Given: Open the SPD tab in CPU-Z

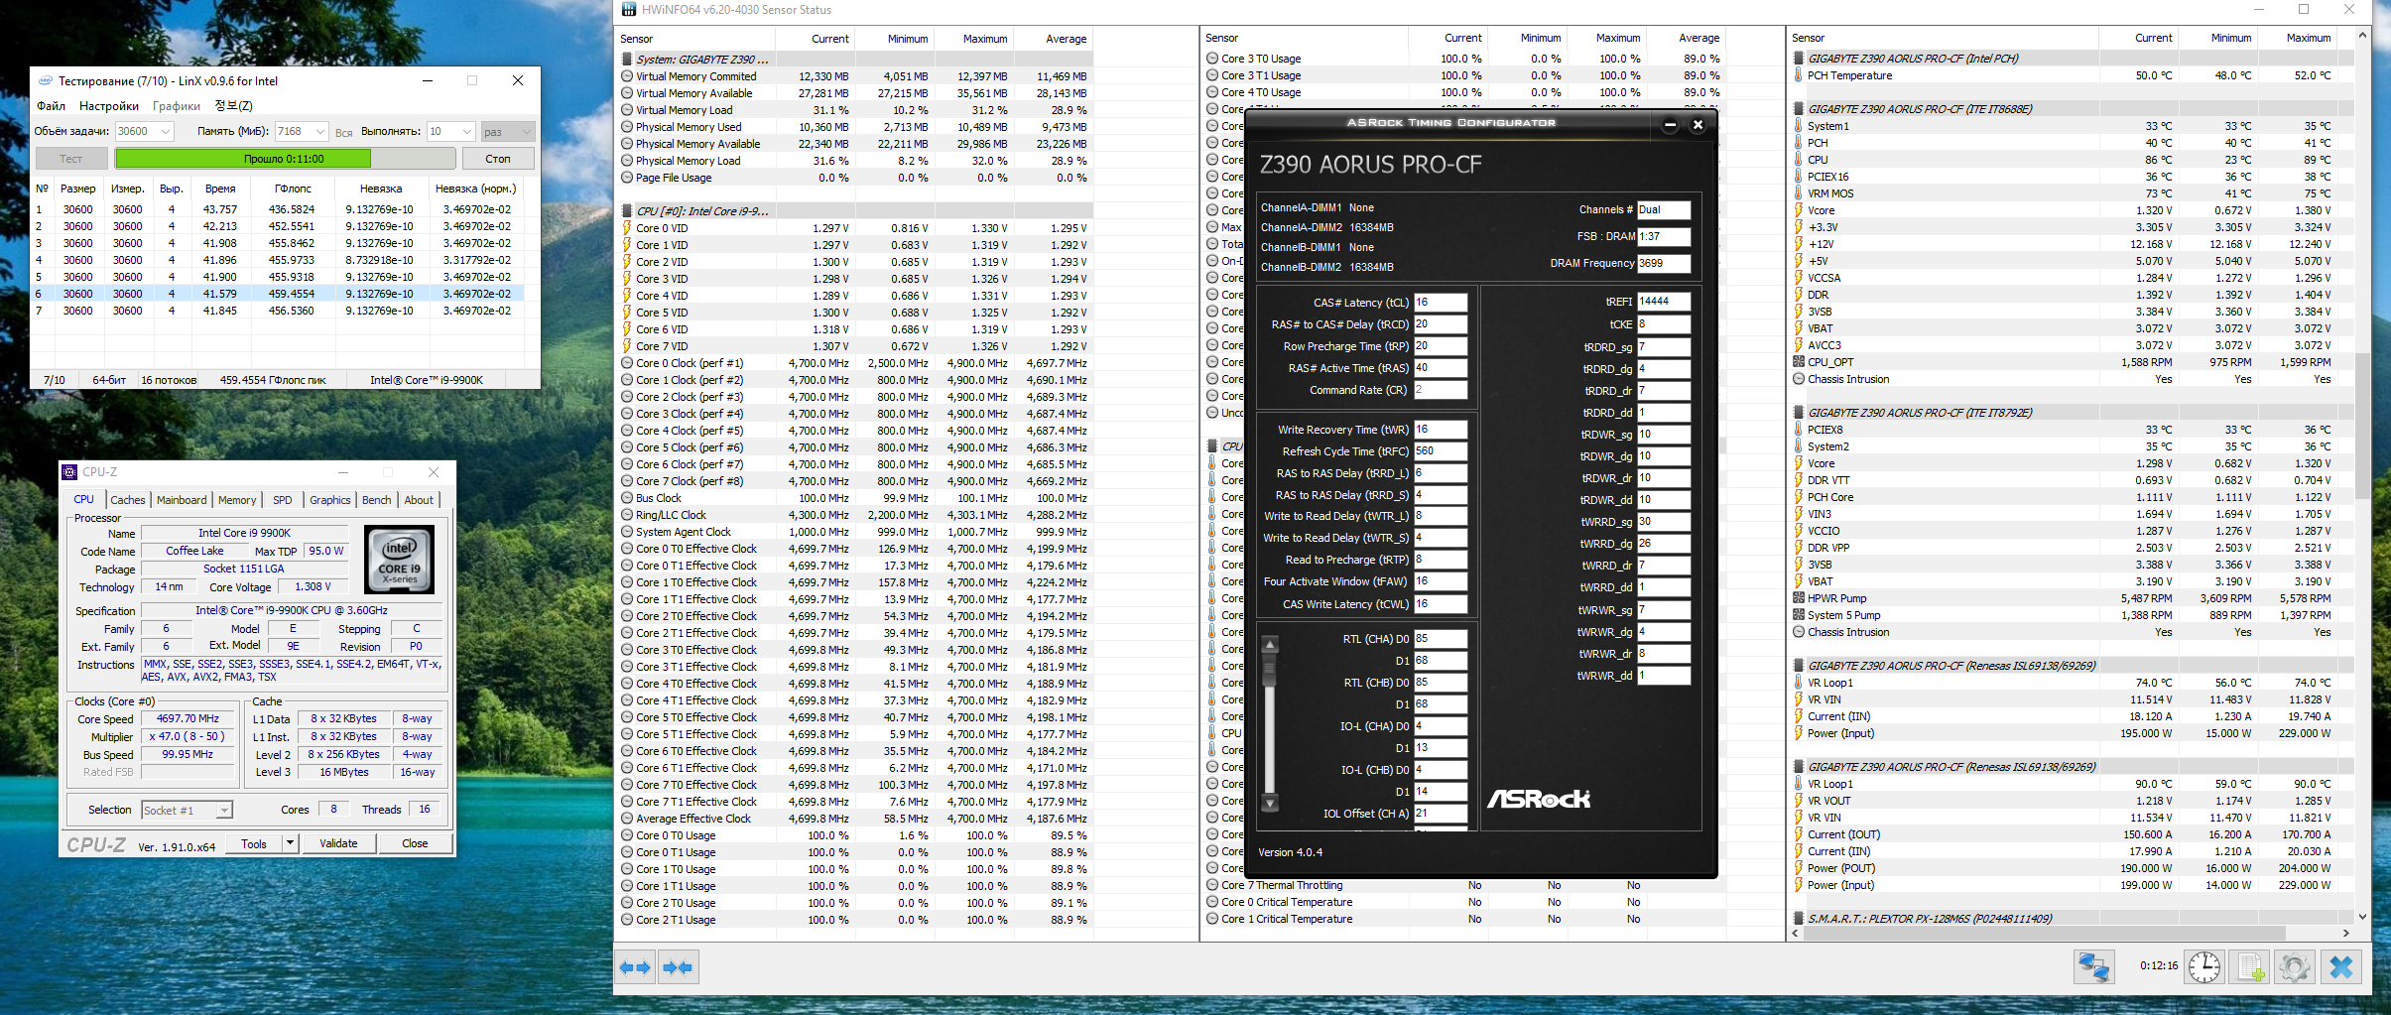Looking at the screenshot, I should point(283,500).
